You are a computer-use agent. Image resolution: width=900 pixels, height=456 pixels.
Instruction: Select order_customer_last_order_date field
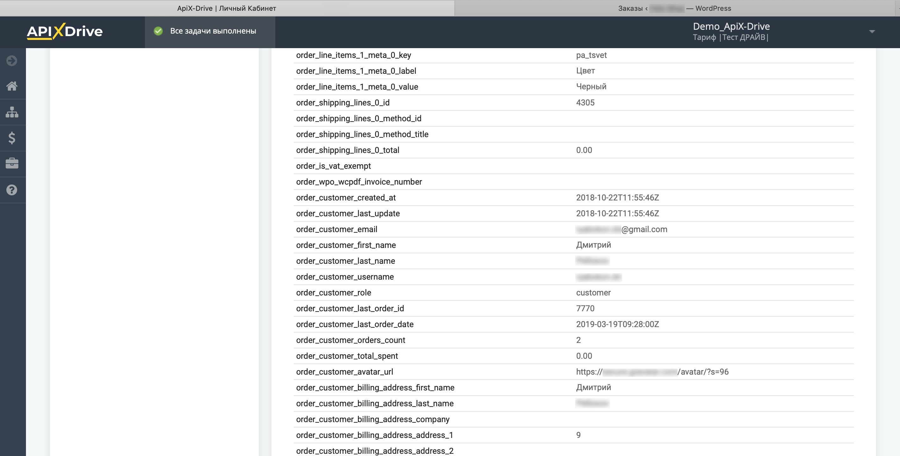click(355, 324)
